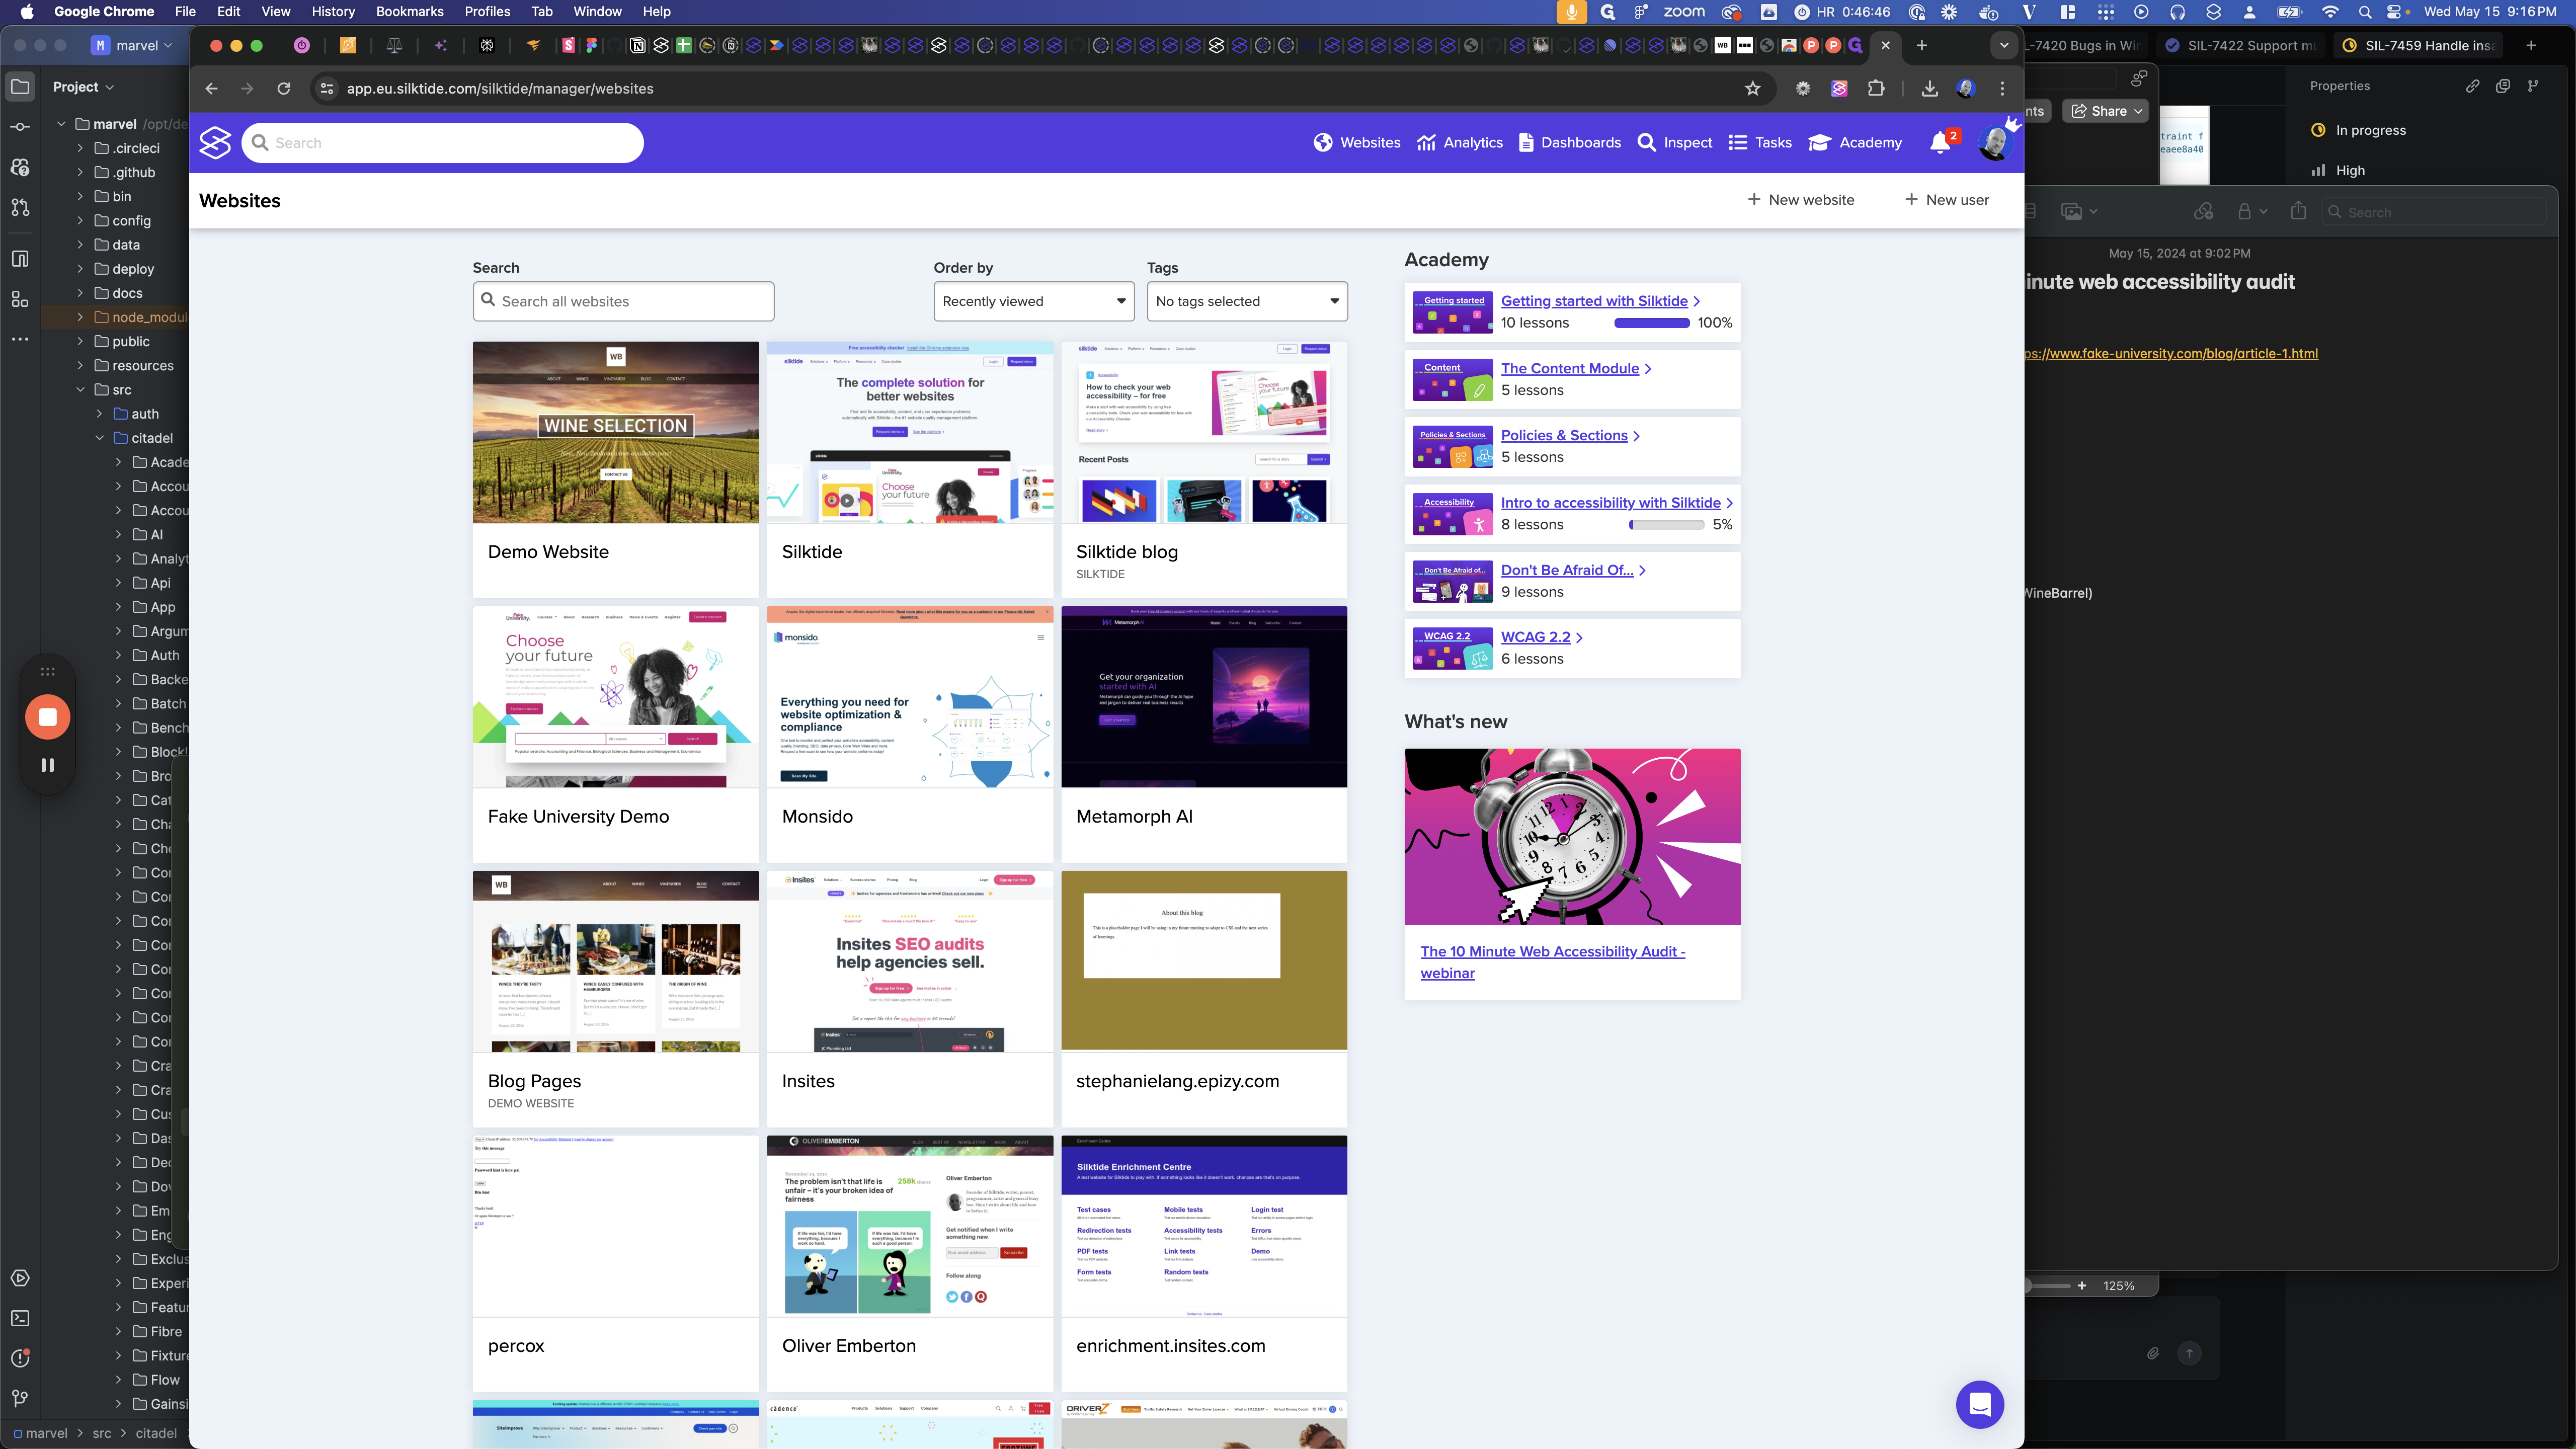The image size is (2576, 1449).
Task: Open Academy nav item
Action: click(x=1856, y=143)
